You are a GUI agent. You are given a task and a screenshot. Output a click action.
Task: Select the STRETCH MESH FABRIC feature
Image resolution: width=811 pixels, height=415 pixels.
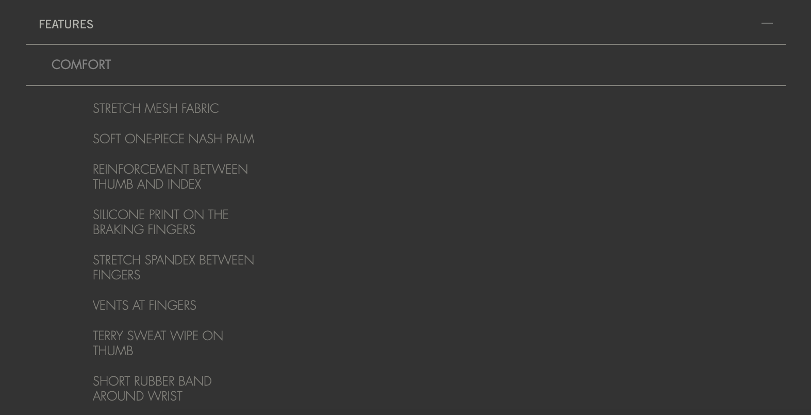tap(156, 108)
